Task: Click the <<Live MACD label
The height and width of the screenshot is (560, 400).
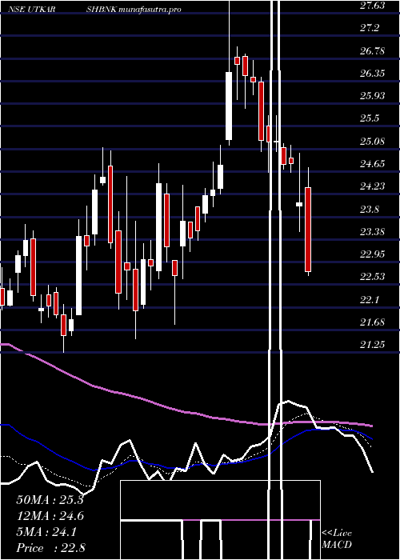Action: click(x=337, y=538)
